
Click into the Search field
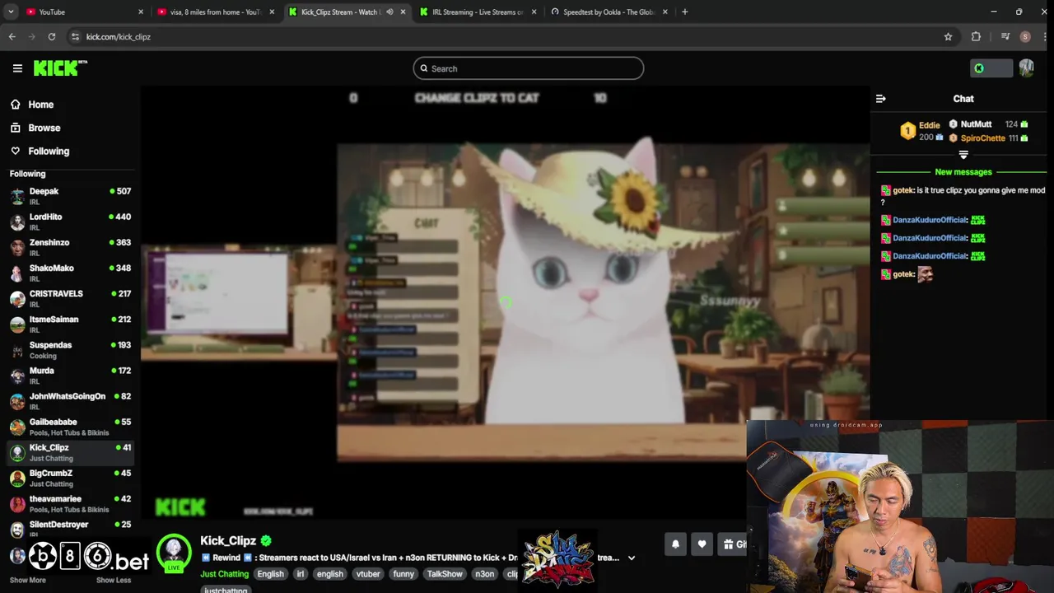(528, 68)
